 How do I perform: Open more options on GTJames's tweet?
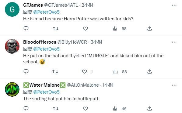[x=174, y=5]
